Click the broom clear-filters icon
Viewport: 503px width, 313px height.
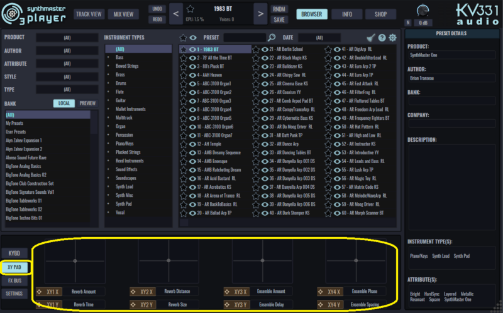tap(371, 38)
